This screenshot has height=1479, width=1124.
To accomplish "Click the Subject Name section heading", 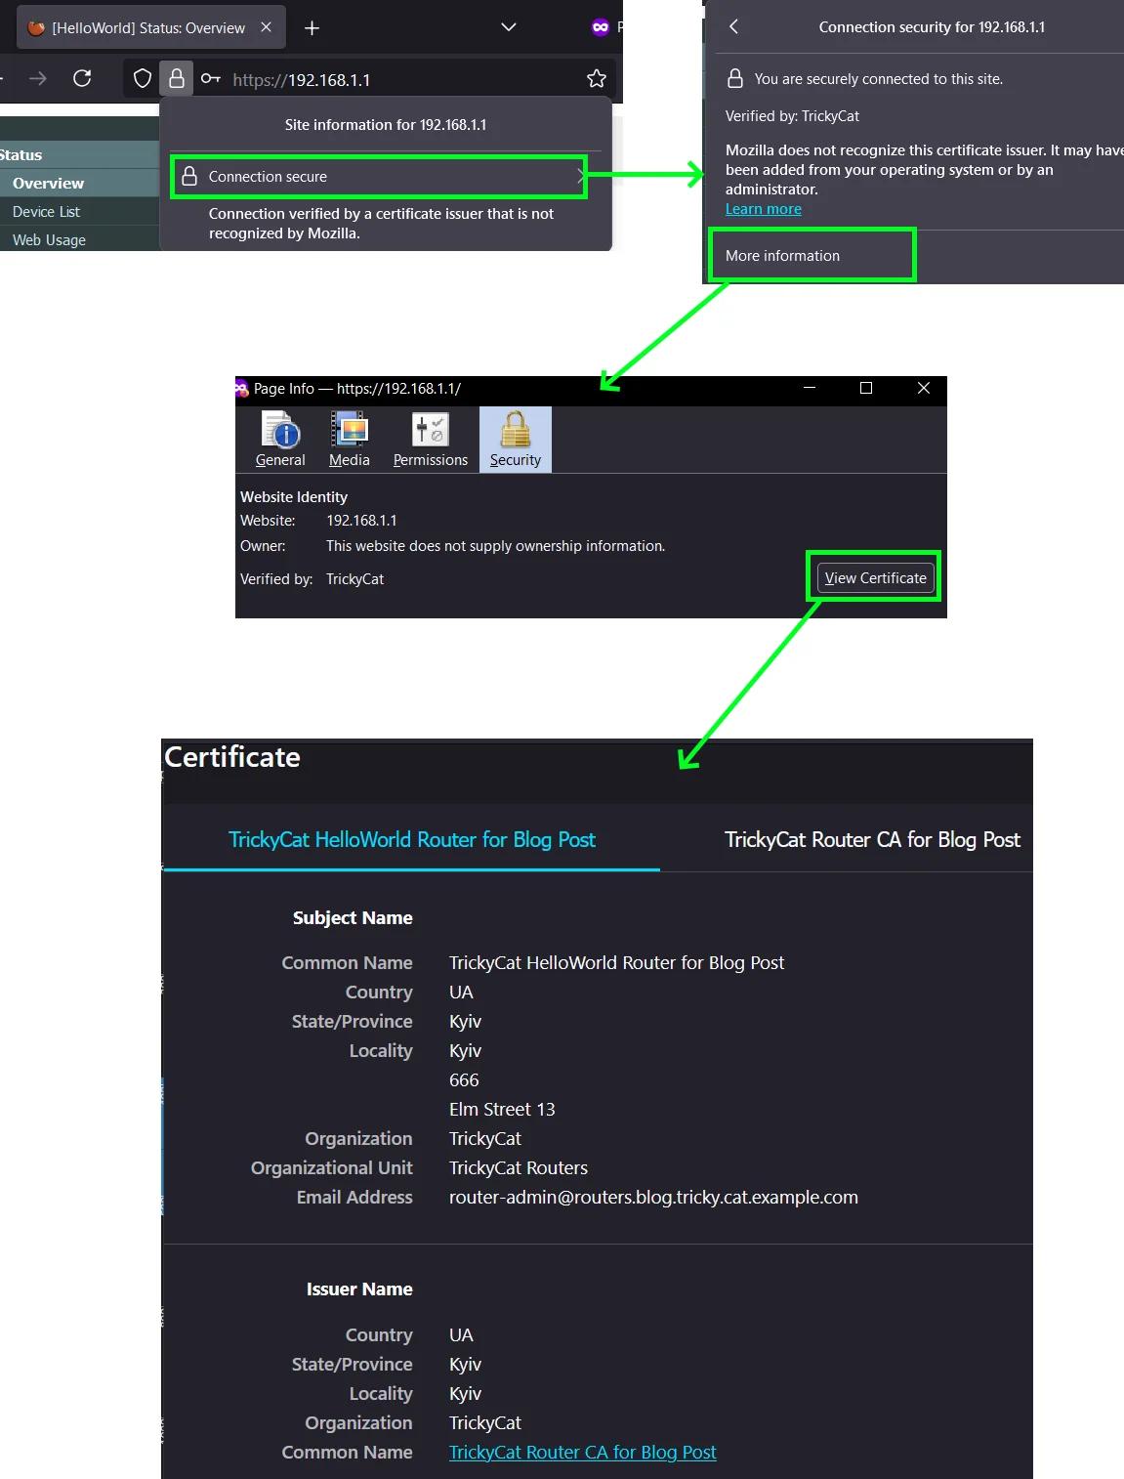I will [x=353, y=918].
